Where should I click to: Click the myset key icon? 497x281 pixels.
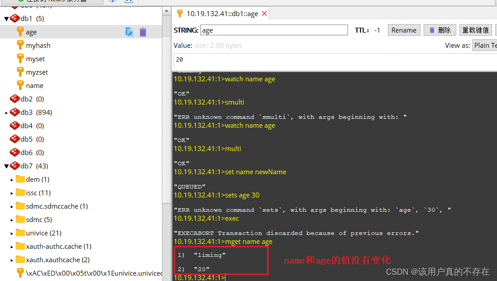(20, 59)
